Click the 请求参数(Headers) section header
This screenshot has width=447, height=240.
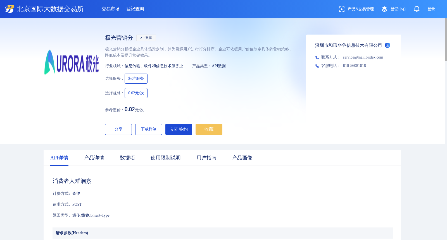(x=223, y=233)
